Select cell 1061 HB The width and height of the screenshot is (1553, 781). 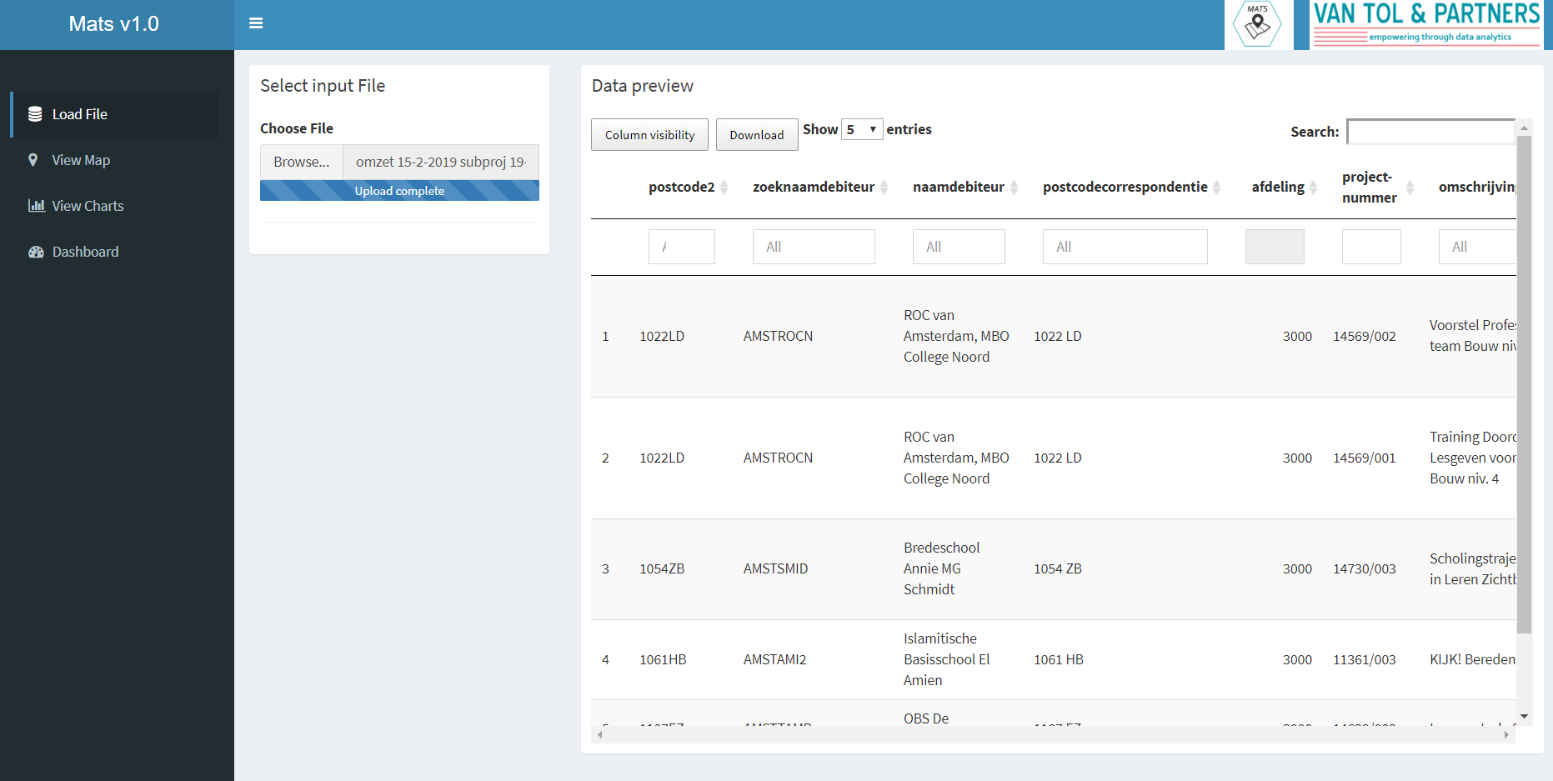(x=1059, y=659)
